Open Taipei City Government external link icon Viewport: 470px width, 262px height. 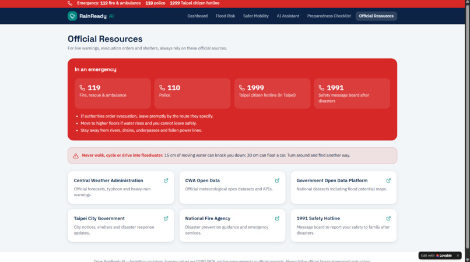click(166, 218)
